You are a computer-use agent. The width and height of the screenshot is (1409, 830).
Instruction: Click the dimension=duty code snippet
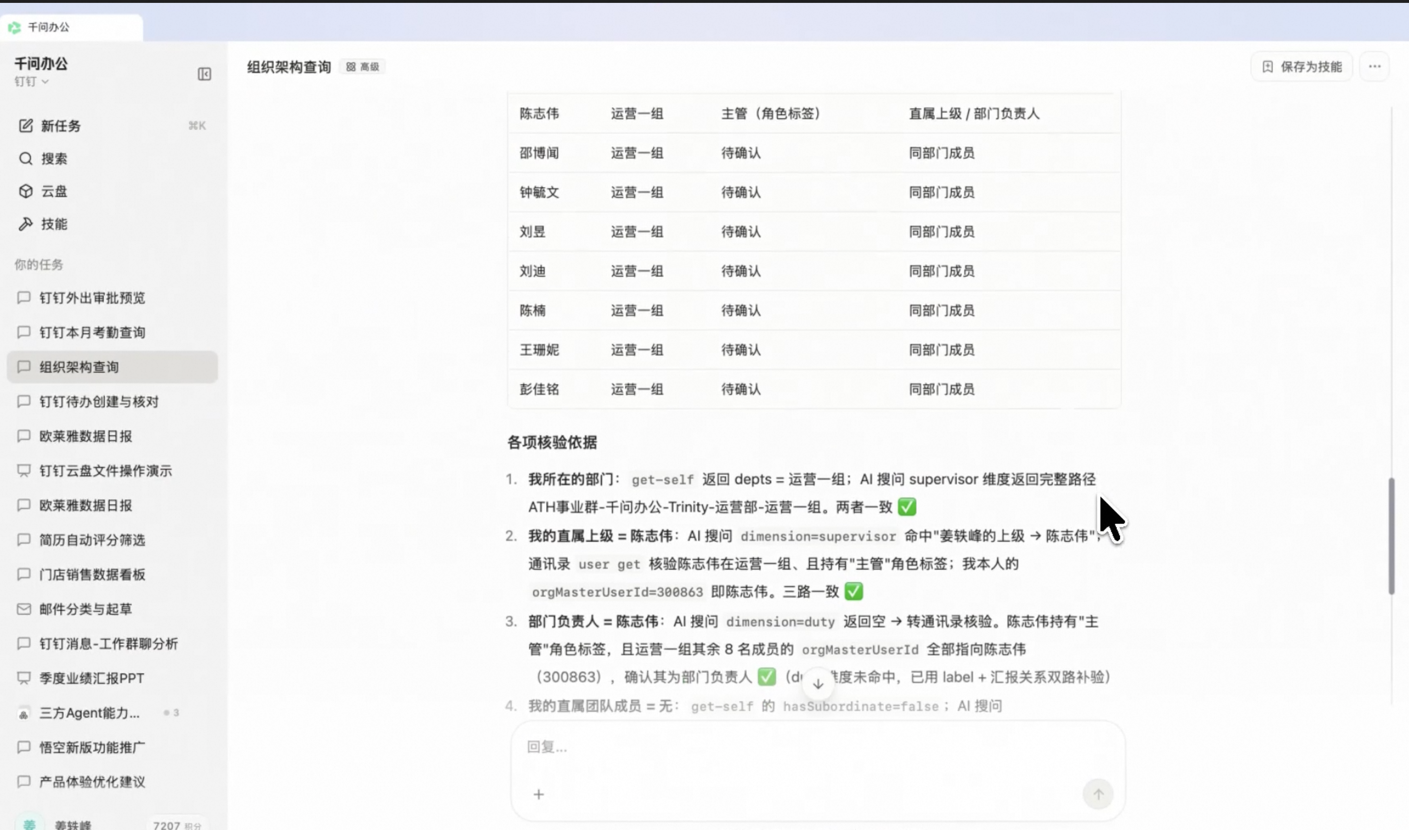tap(780, 622)
